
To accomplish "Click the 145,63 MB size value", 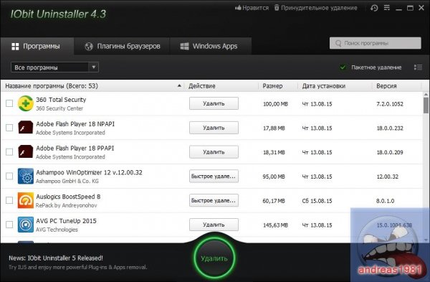I will (275, 225).
